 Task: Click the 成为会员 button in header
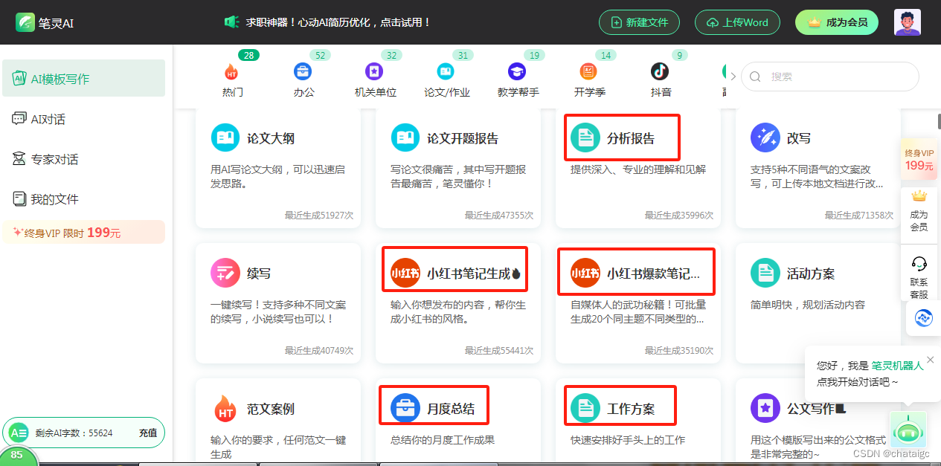tap(837, 22)
